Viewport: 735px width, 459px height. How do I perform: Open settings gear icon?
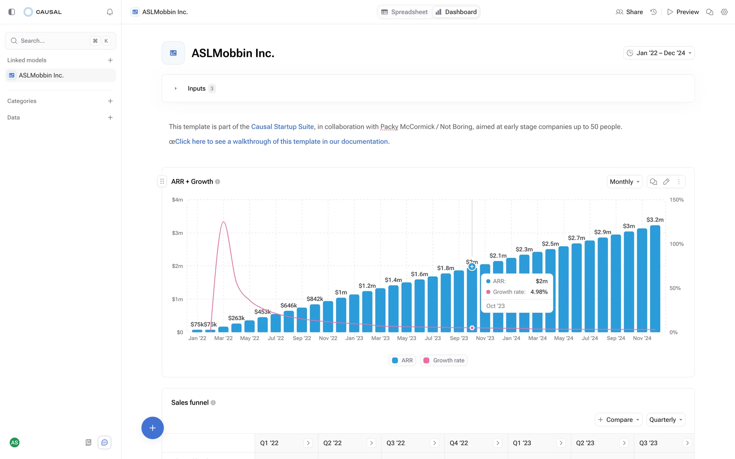(724, 12)
